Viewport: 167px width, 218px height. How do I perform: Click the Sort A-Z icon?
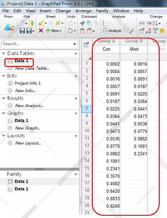click(155, 23)
